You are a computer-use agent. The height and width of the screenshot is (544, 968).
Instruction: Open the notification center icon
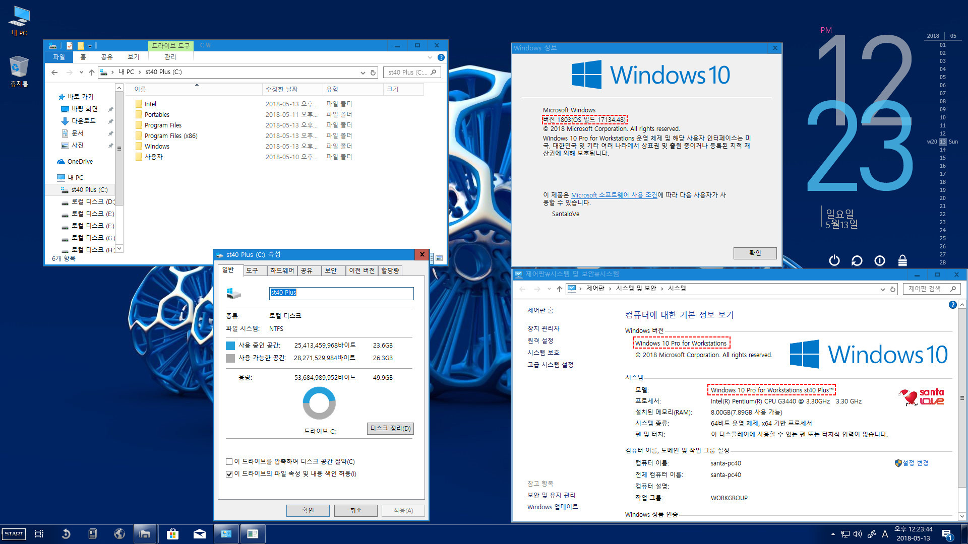[x=947, y=535]
